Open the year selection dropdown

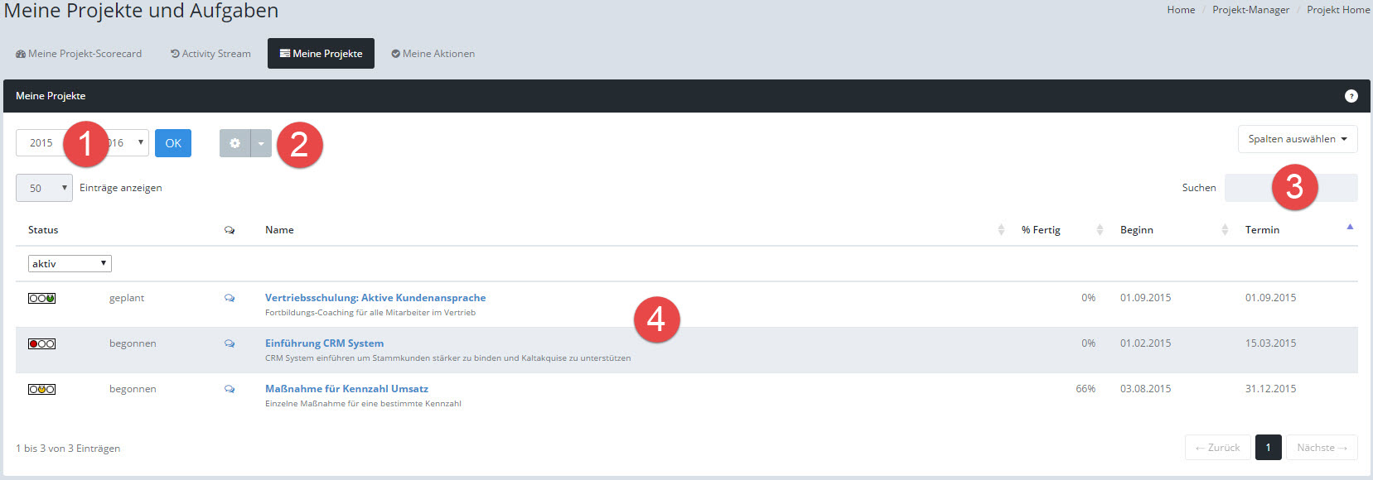(133, 143)
